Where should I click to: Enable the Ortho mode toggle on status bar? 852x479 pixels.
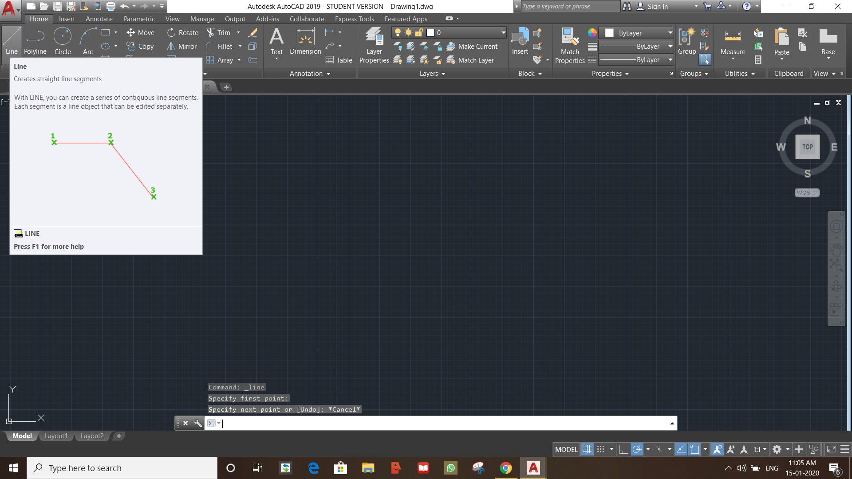[623, 448]
